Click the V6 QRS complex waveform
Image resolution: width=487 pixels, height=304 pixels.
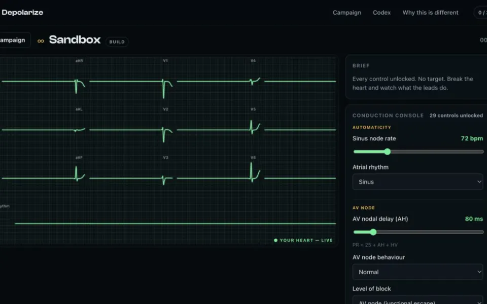tap(251, 172)
